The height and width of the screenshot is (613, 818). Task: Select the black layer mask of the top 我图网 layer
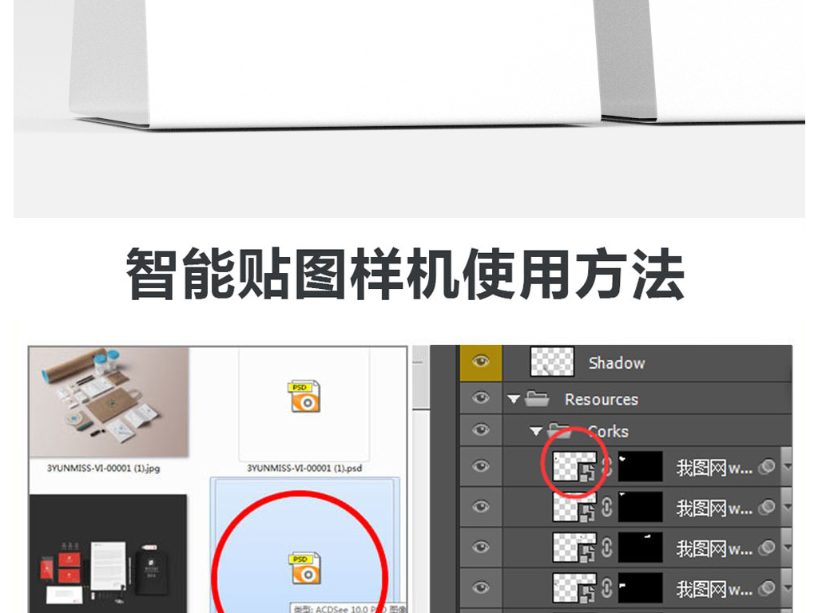pos(640,466)
